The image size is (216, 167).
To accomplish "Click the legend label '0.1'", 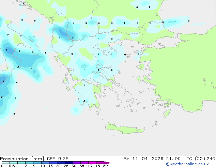I will (x=4, y=166).
